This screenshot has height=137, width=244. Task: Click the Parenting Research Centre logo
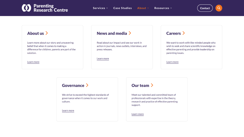pos(45,8)
